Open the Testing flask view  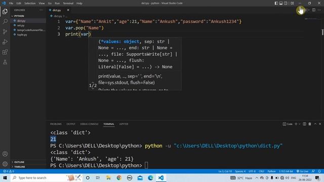coord(5,62)
